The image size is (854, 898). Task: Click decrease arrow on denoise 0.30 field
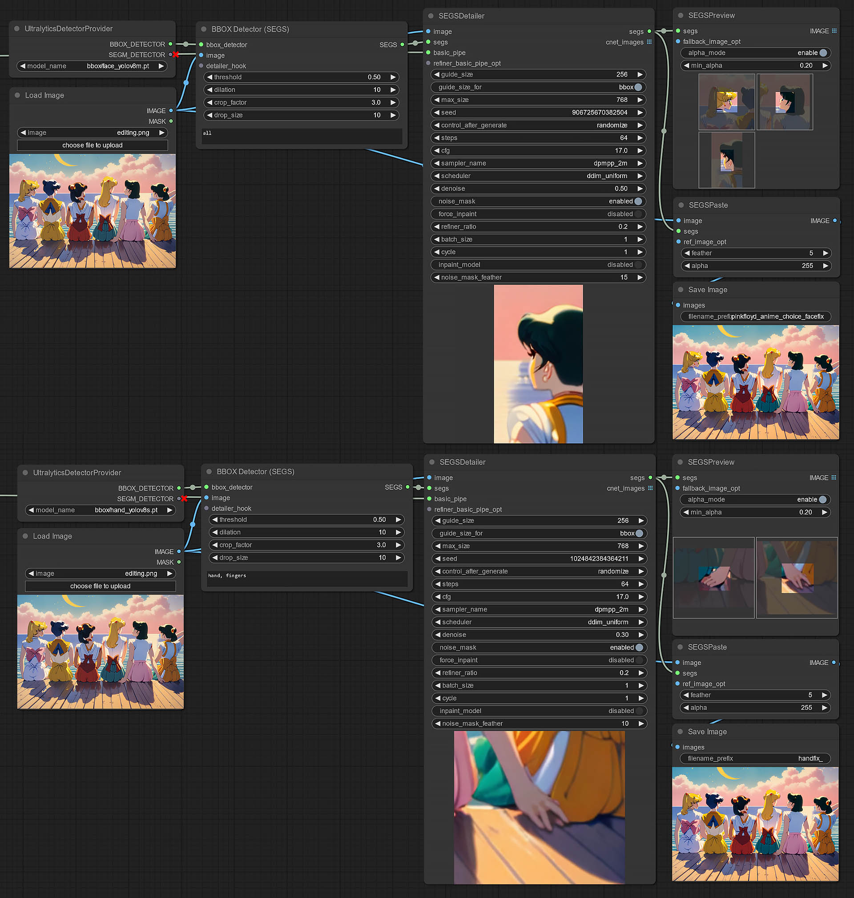(x=438, y=635)
